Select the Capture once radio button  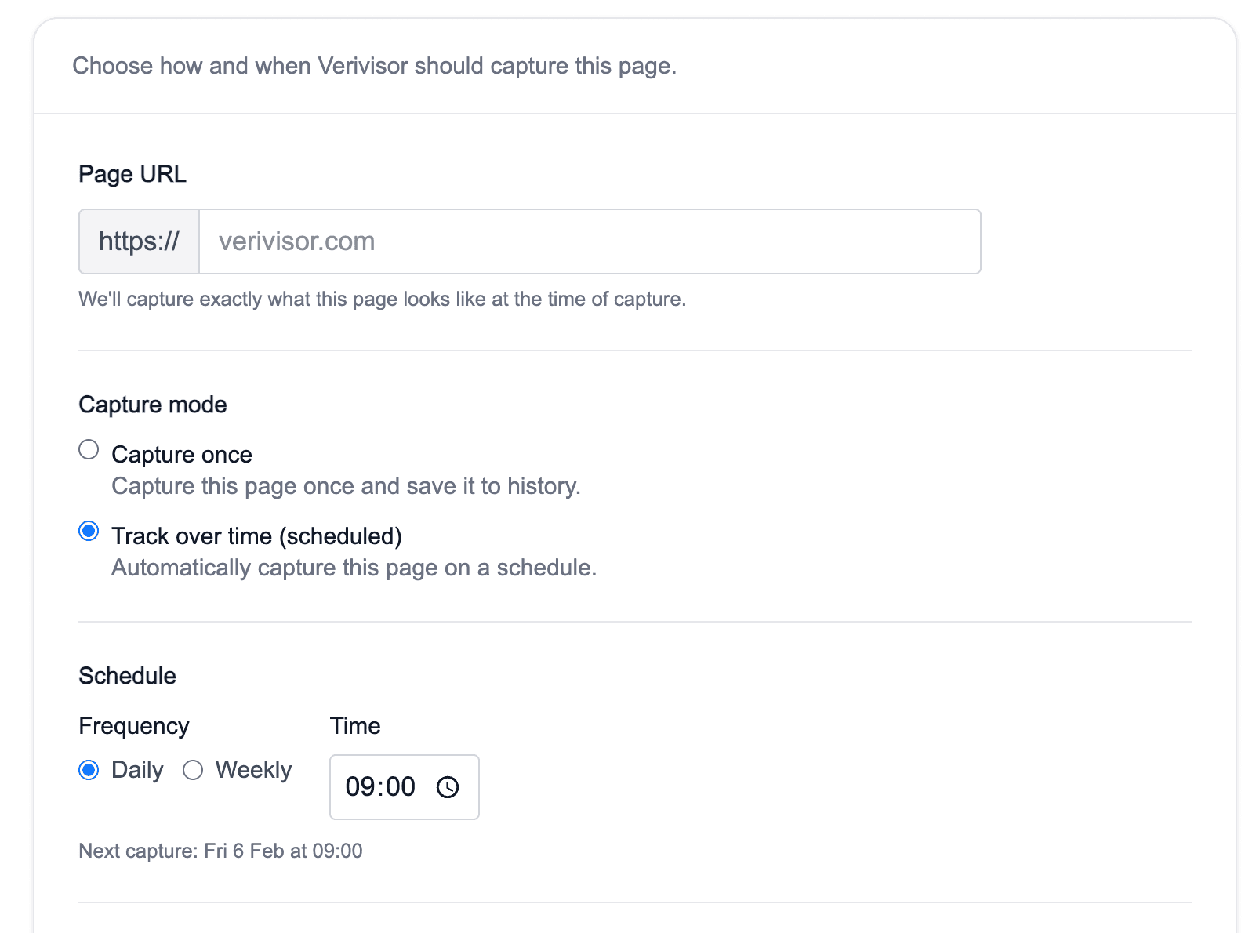point(89,449)
